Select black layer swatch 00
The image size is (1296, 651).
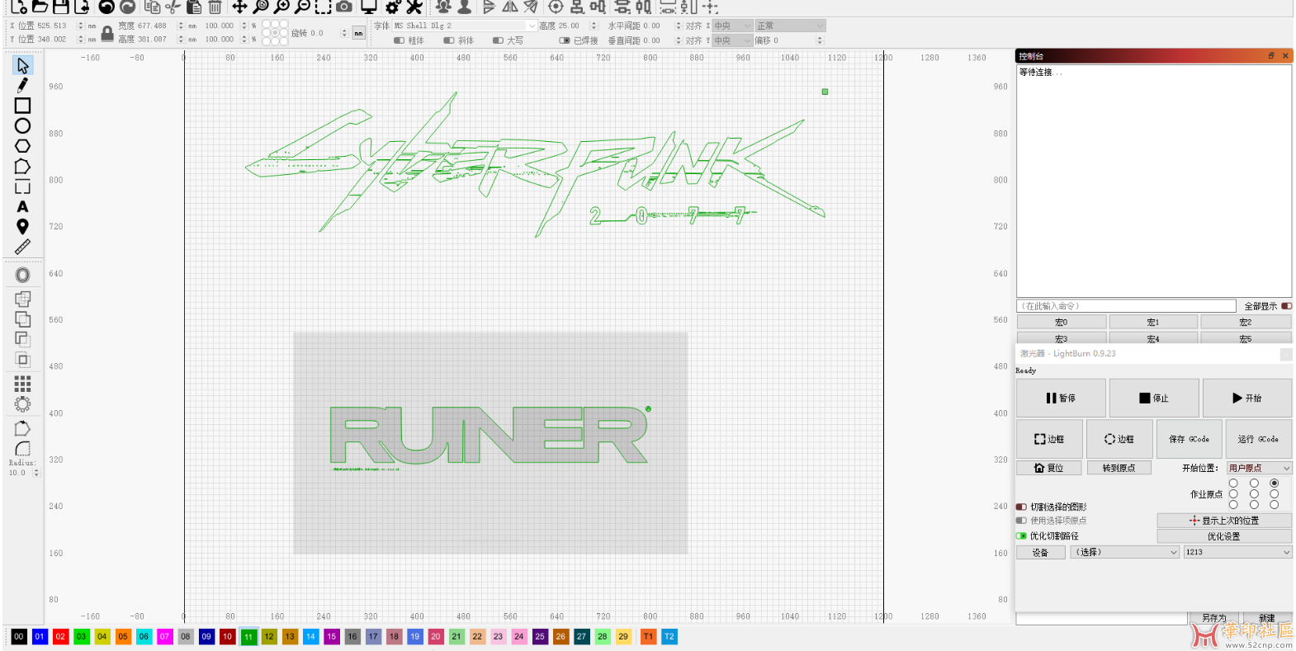point(18,636)
